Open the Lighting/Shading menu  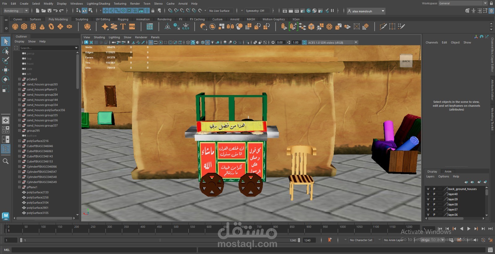pos(98,4)
